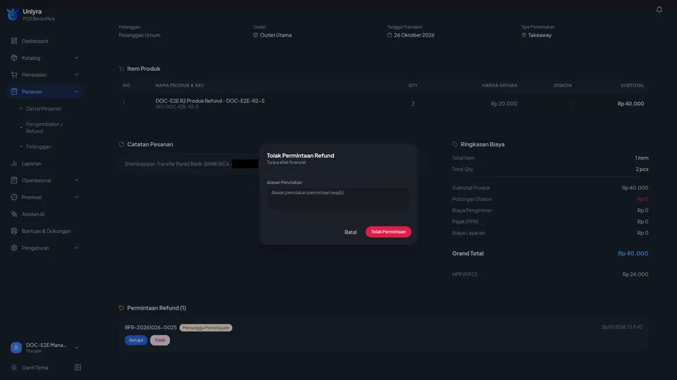Click the Outlet Utama store icon
The width and height of the screenshot is (677, 380).
tap(255, 35)
